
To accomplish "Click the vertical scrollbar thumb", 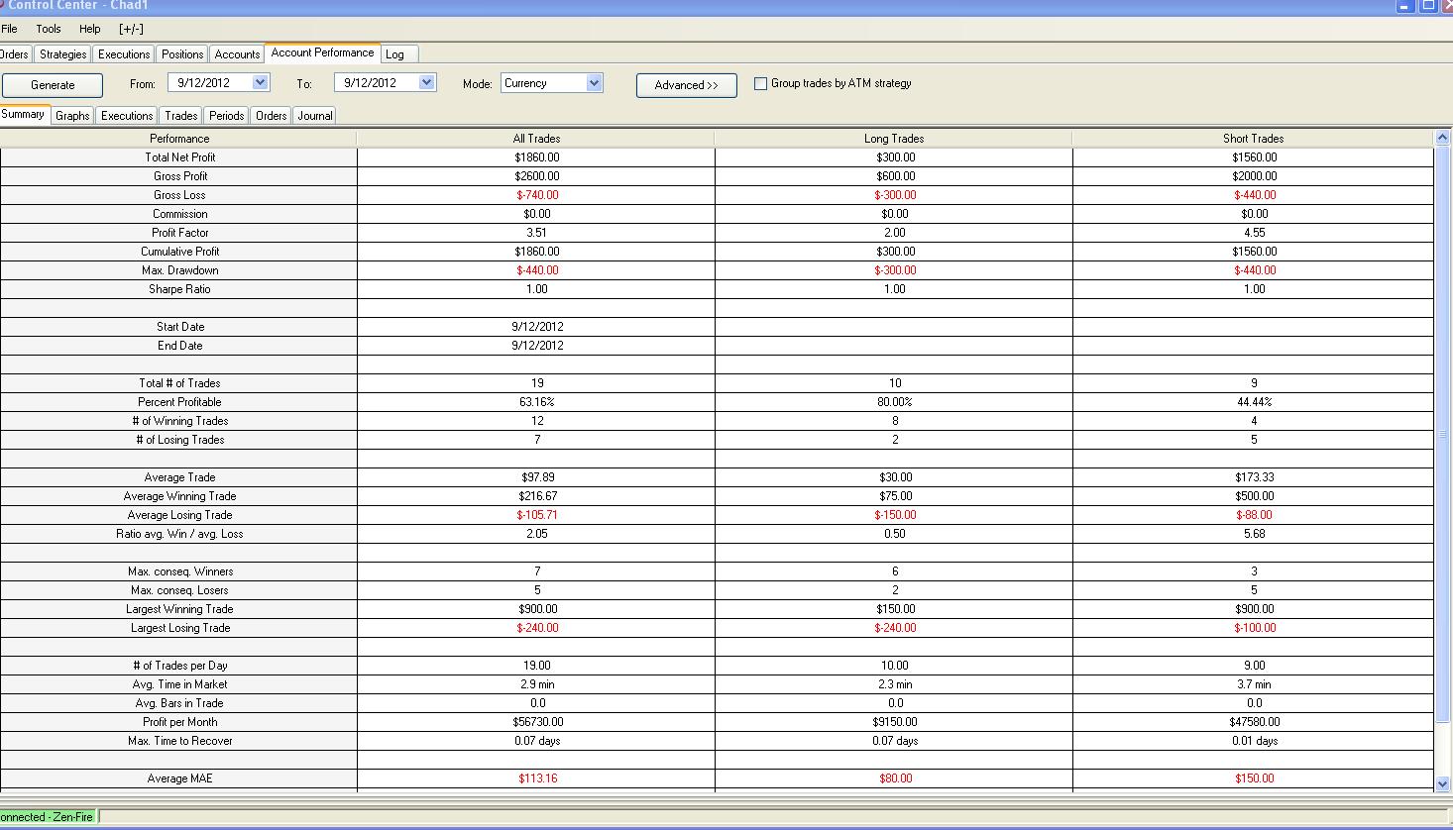I will click(1442, 436).
